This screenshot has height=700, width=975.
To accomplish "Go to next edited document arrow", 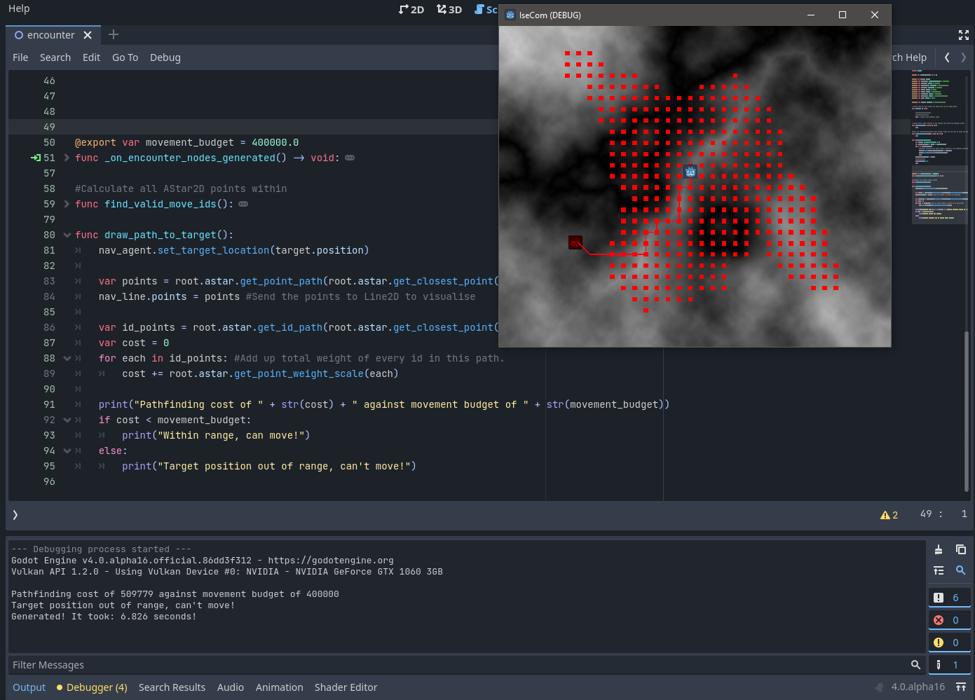I will [x=964, y=57].
